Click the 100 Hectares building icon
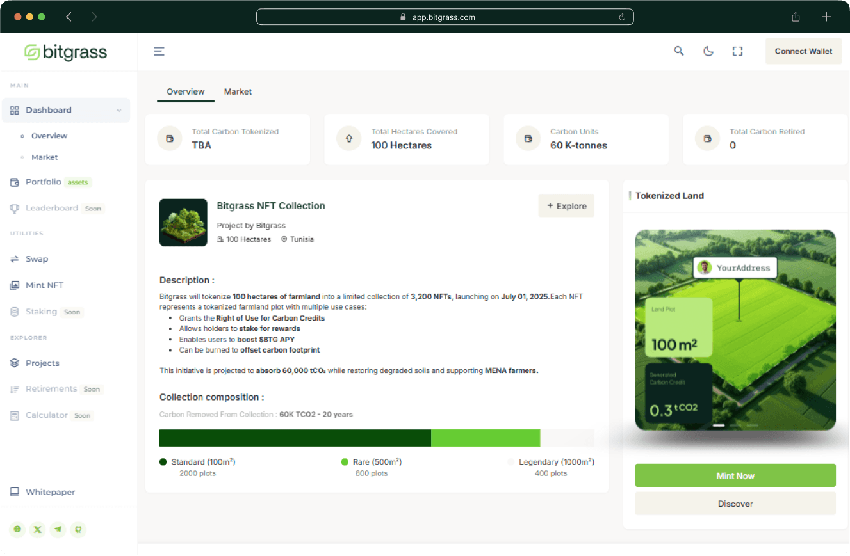850x556 pixels. 220,239
